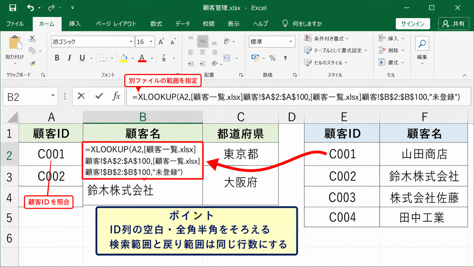This screenshot has width=474, height=267.
Task: Increase font size with large A
Action: 161,42
